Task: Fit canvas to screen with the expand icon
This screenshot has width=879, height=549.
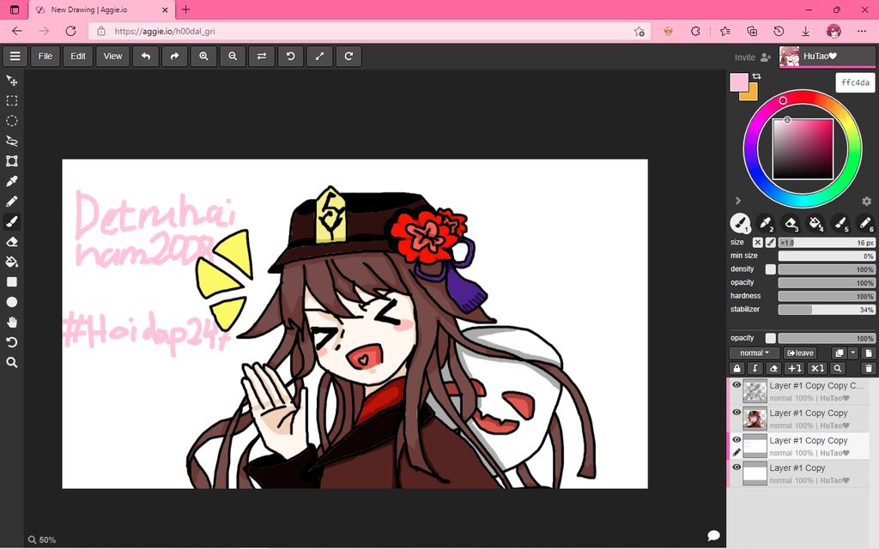Action: (319, 56)
